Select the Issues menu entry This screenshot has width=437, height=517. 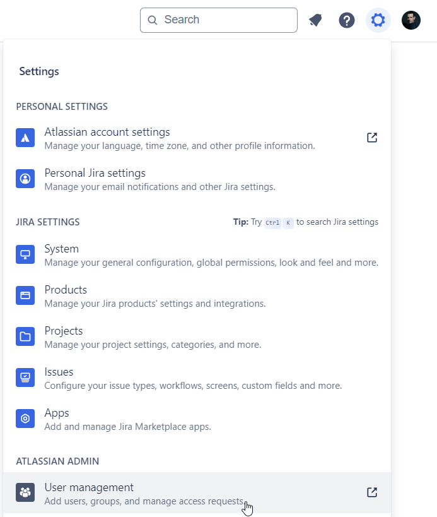[59, 371]
